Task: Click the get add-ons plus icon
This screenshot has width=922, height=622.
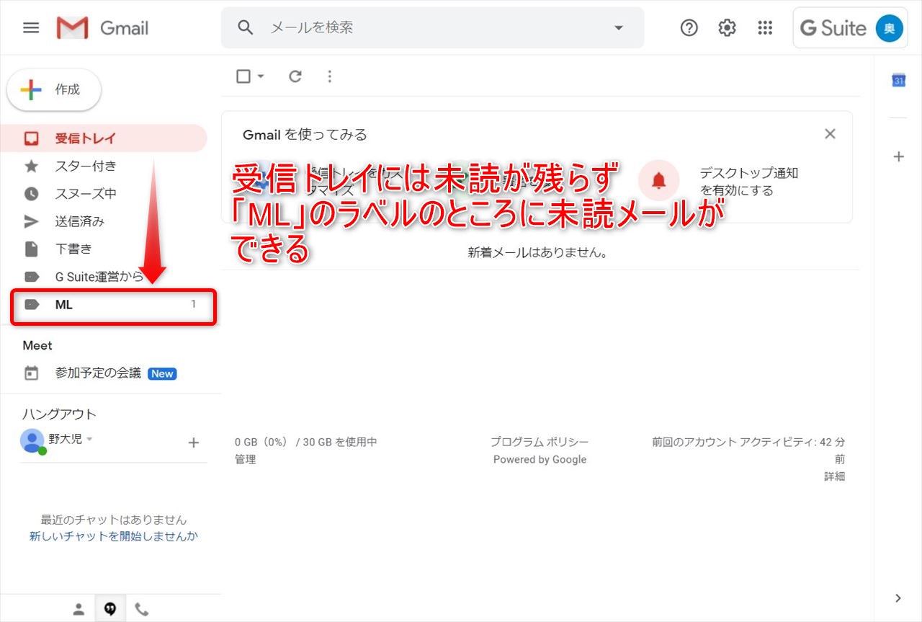Action: click(898, 156)
